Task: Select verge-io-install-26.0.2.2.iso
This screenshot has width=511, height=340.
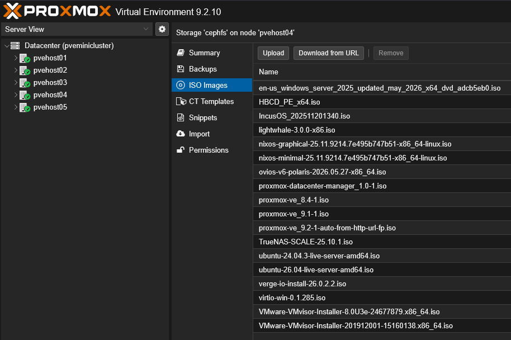Action: pos(382,284)
